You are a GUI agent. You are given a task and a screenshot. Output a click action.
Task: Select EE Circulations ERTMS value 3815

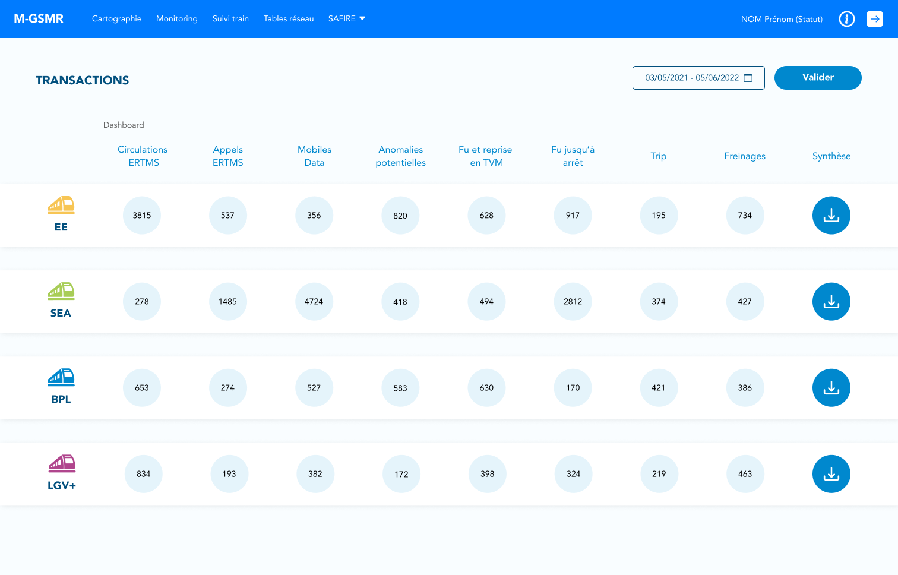click(142, 216)
